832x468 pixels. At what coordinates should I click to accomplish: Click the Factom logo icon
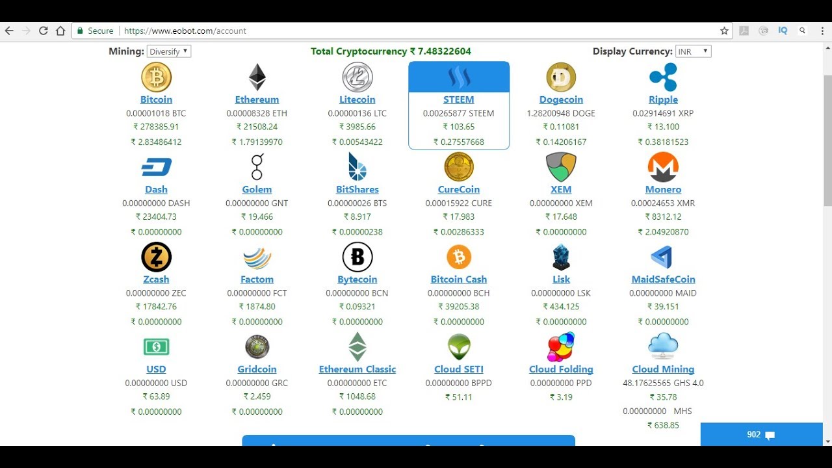(x=257, y=257)
